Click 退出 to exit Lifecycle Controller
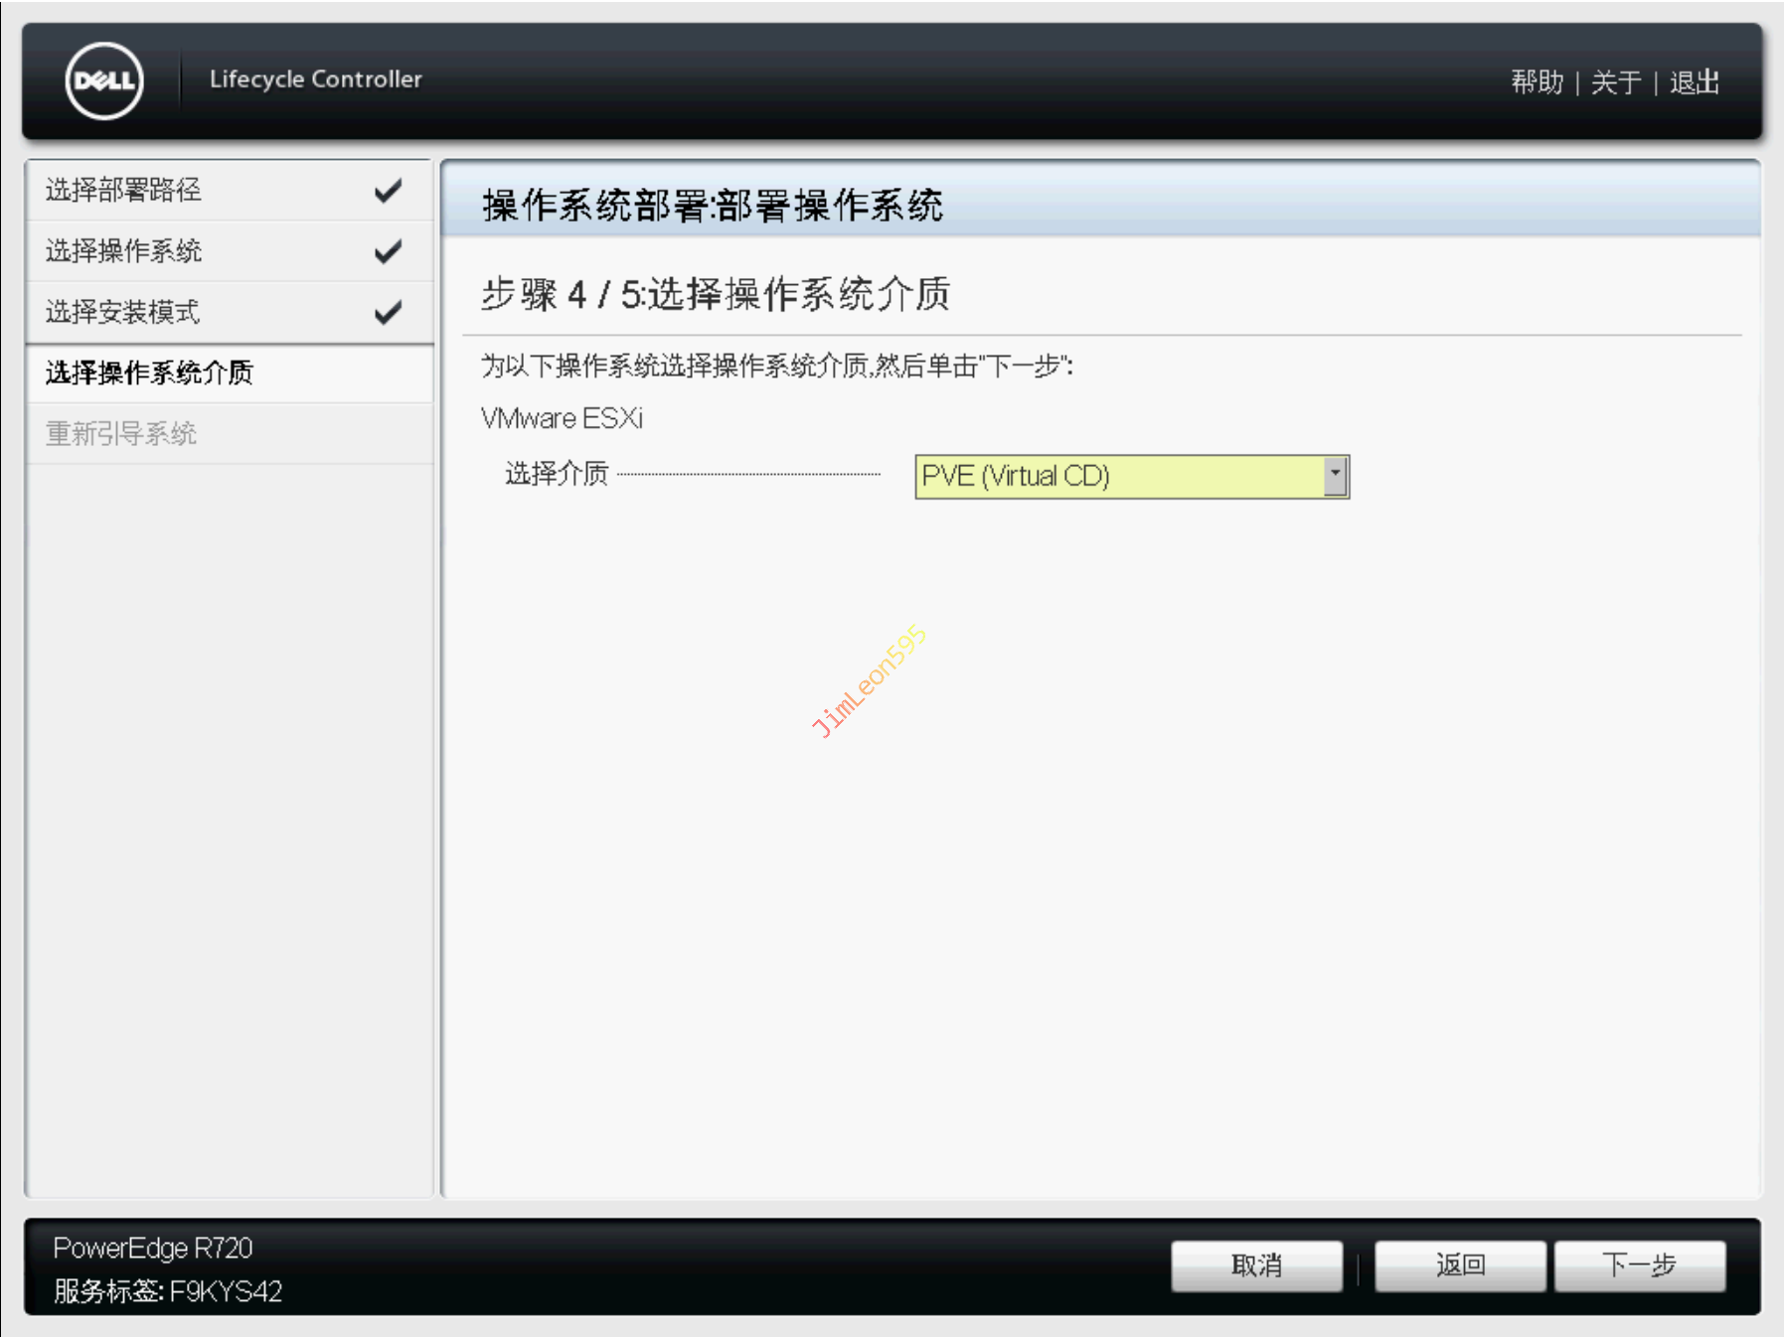This screenshot has height=1337, width=1784. click(x=1695, y=81)
